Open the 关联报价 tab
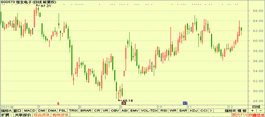Viewport: 265px width, 117px height. click(23, 115)
